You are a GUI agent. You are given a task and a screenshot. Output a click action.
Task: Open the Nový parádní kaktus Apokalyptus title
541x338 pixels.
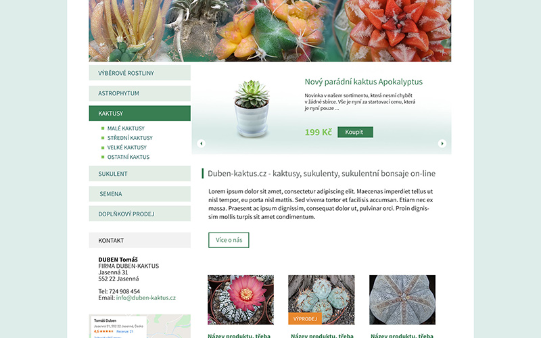363,82
